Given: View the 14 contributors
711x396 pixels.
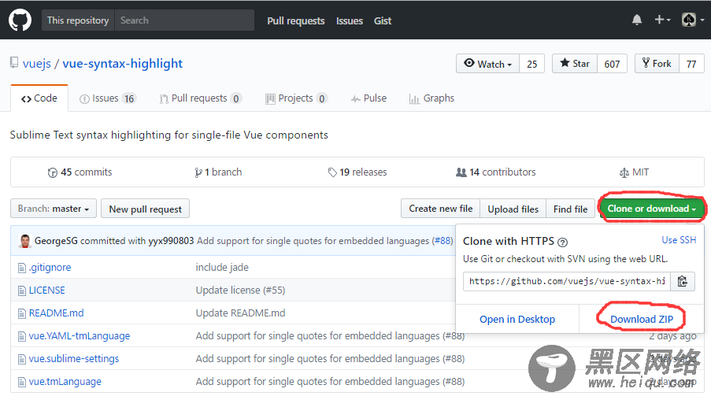Looking at the screenshot, I should 495,172.
